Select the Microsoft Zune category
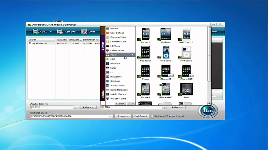This screenshot has width=268, height=150. tap(120, 99)
